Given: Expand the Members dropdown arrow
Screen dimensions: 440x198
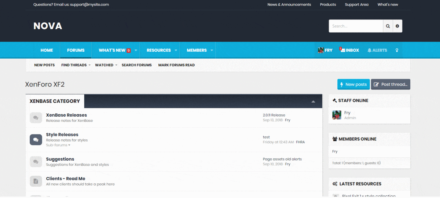Looking at the screenshot, I should 212,50.
